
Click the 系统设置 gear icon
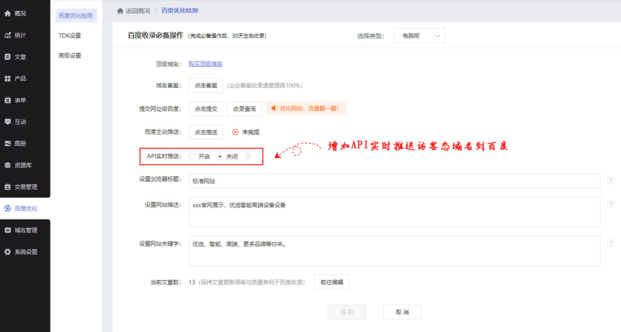click(8, 252)
